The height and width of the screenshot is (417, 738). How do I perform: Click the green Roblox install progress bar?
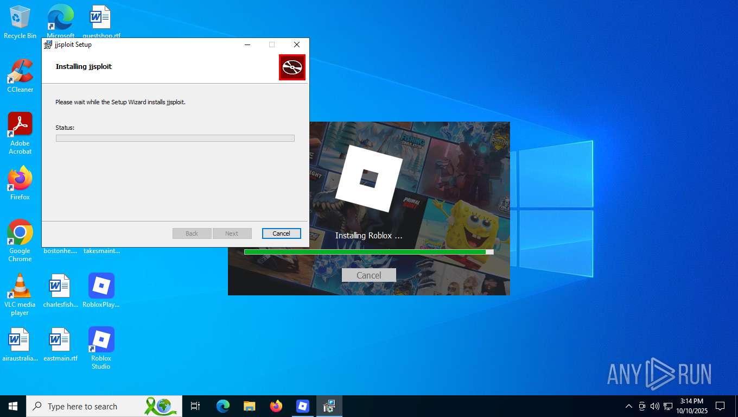pos(369,252)
